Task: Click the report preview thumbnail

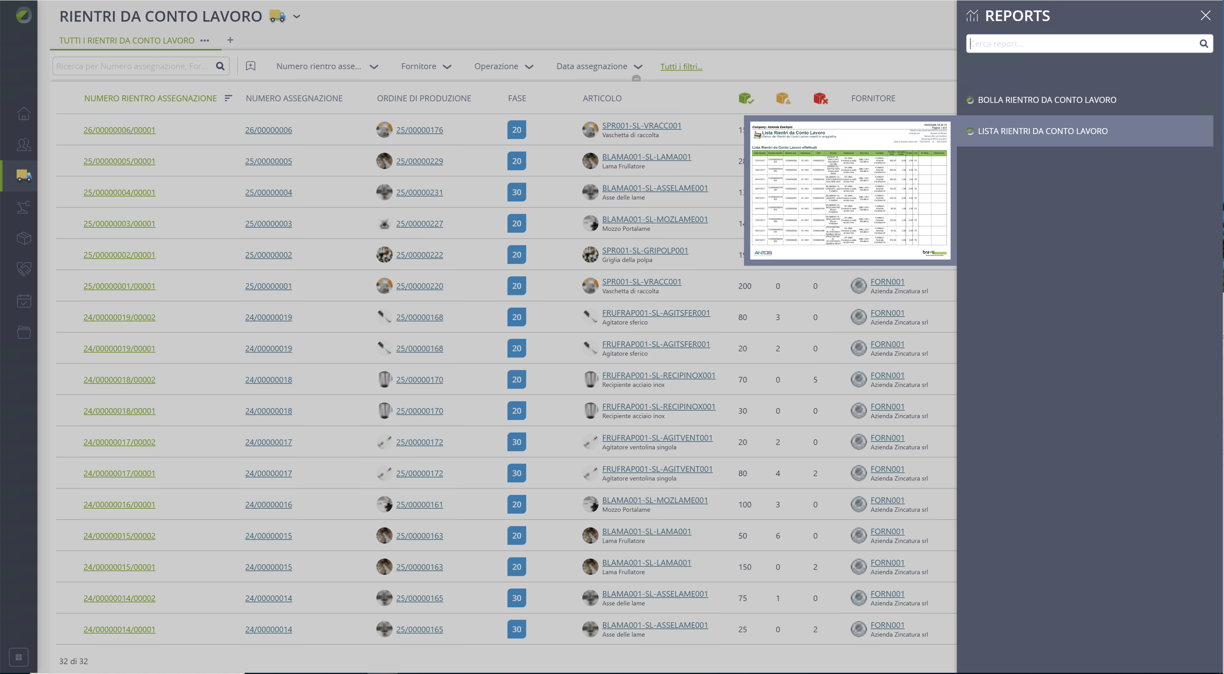Action: pyautogui.click(x=850, y=190)
